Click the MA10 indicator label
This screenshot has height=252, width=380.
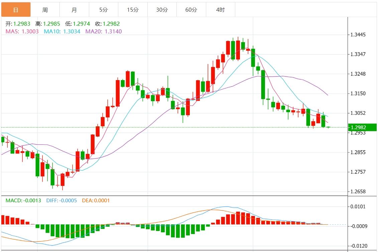62,31
